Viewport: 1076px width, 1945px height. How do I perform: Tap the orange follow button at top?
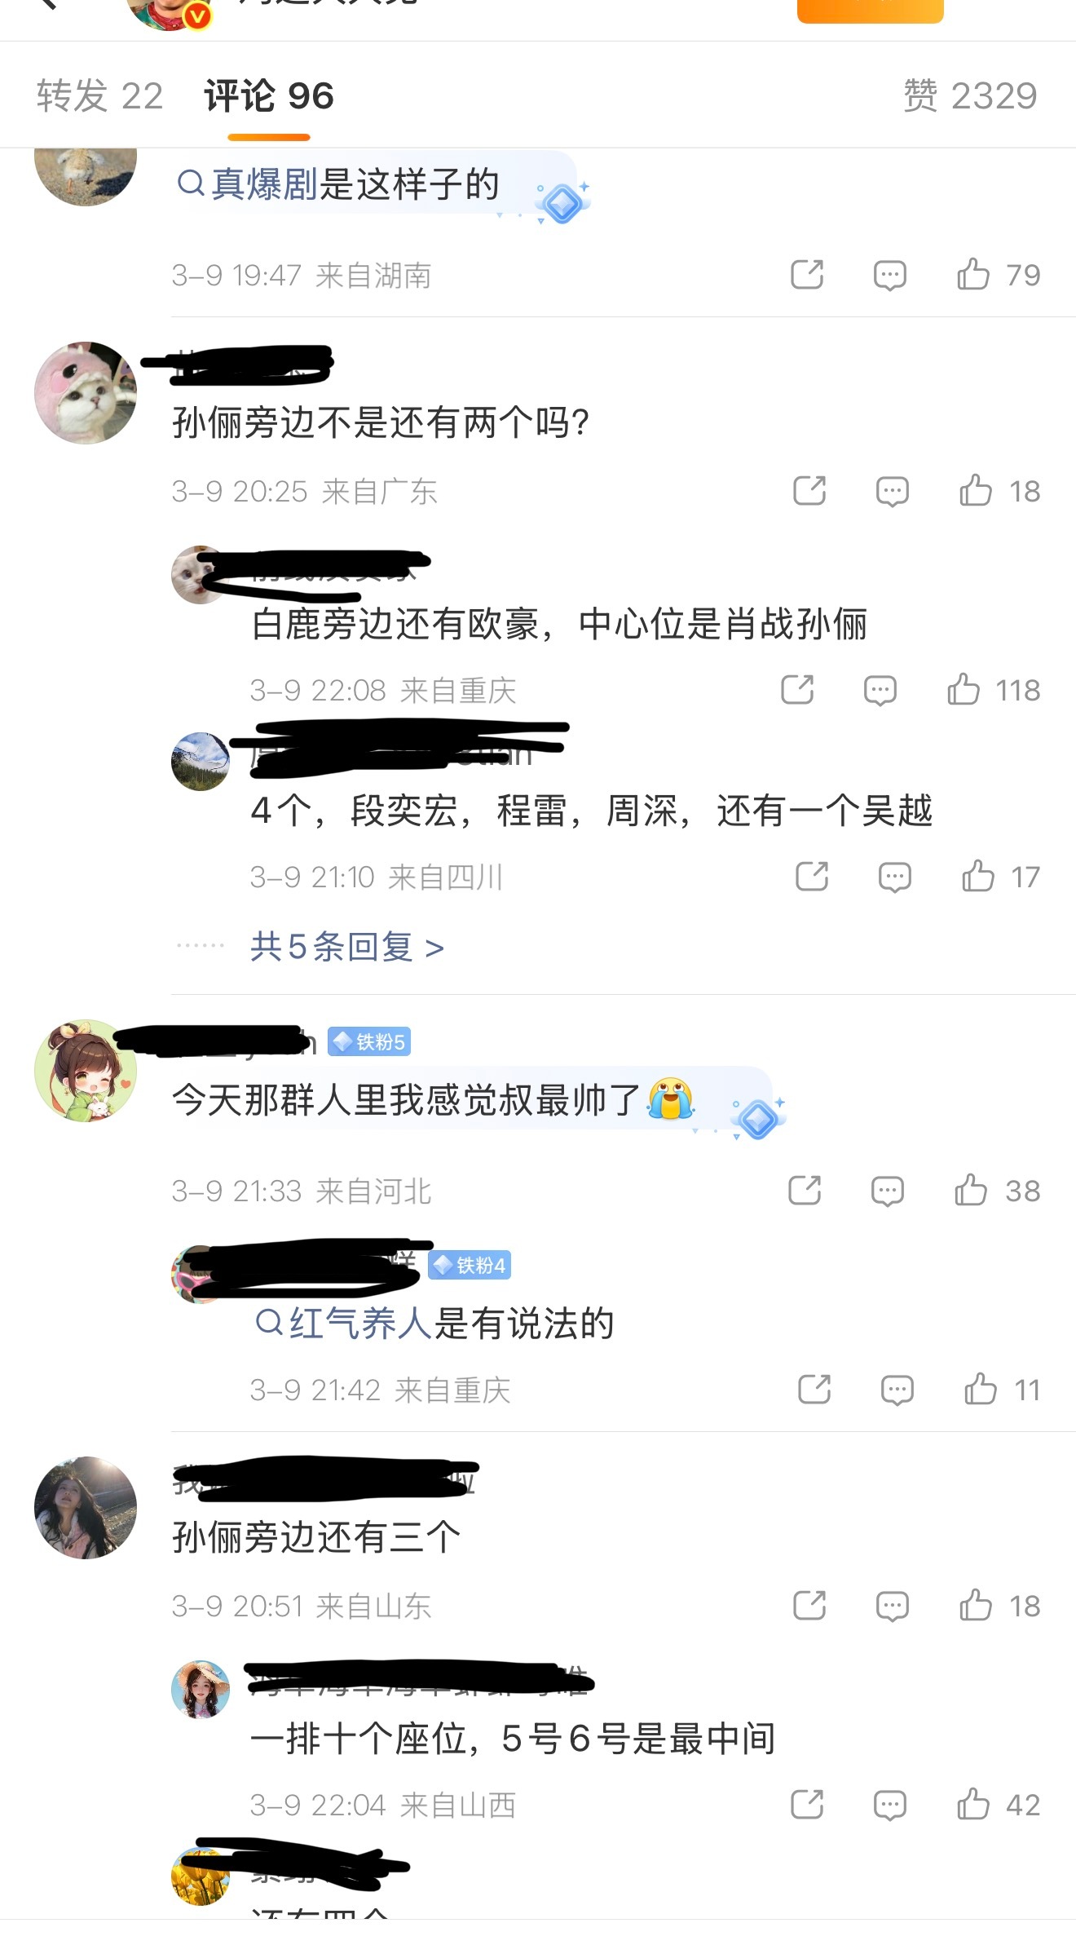[x=870, y=8]
